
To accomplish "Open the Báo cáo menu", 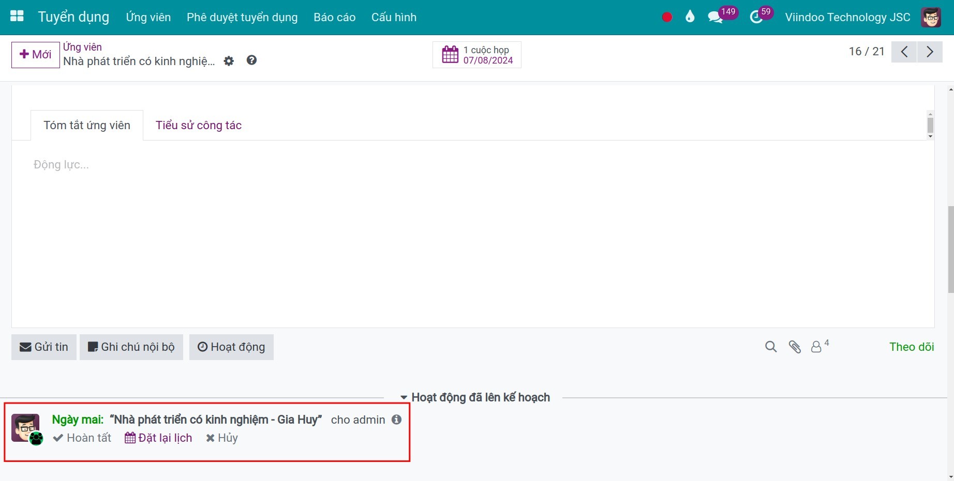I will point(334,17).
